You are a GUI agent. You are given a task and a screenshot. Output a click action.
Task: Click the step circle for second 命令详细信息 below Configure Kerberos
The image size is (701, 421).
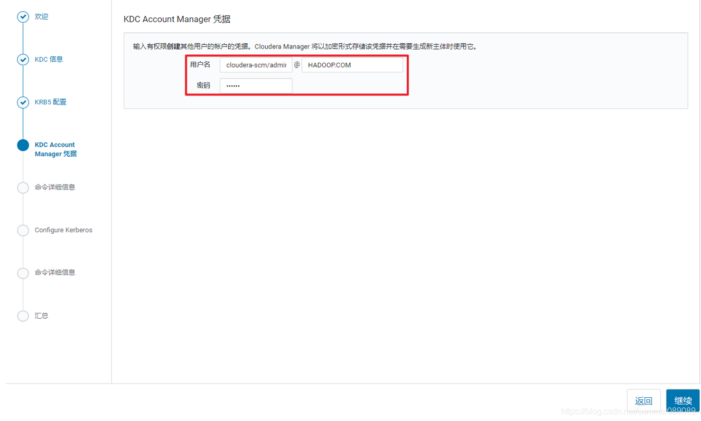tap(23, 273)
